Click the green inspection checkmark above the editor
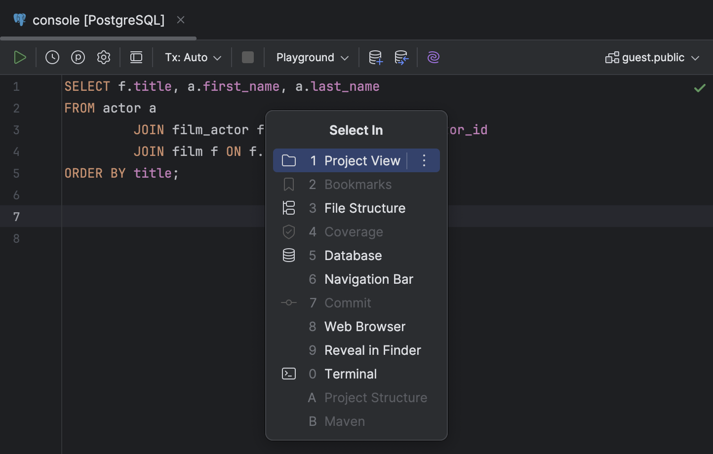Image resolution: width=713 pixels, height=454 pixels. point(700,88)
